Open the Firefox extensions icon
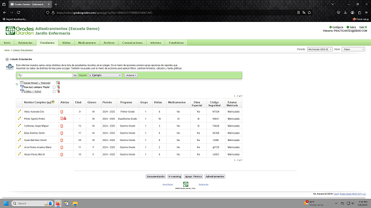The height and width of the screenshot is (208, 371). point(359,13)
